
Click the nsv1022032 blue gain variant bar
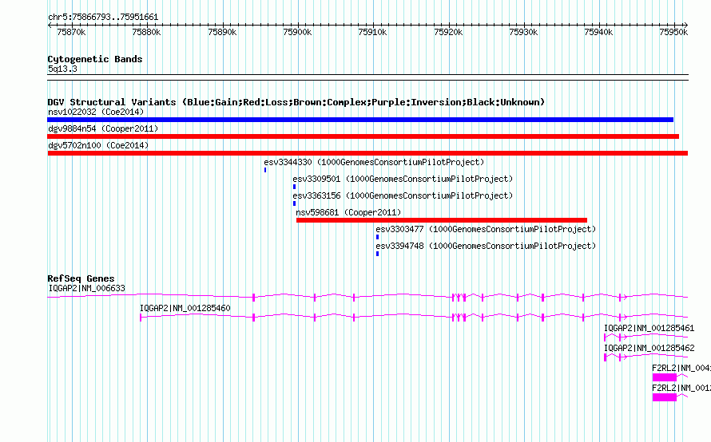pyautogui.click(x=360, y=120)
